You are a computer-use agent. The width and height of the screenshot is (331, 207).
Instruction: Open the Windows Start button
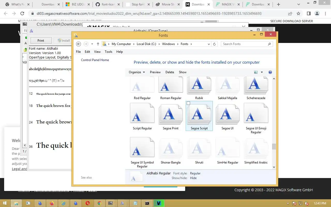point(5,203)
